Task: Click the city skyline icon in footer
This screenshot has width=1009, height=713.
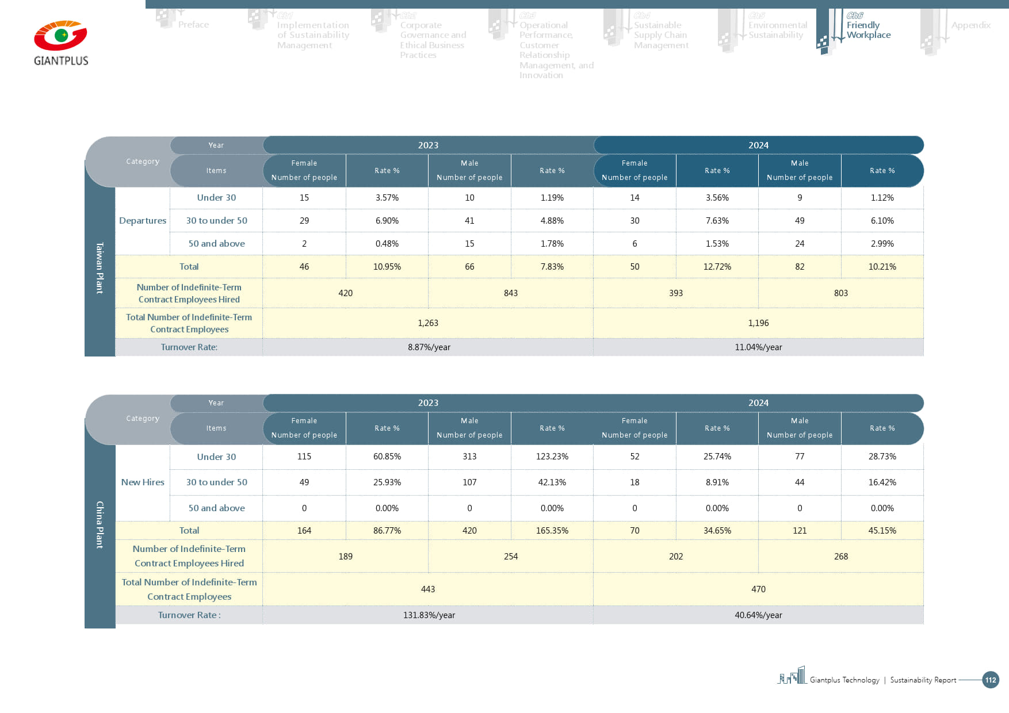Action: 792,676
